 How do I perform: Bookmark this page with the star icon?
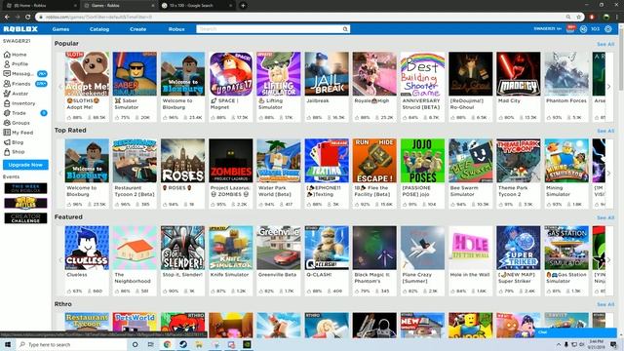(578, 17)
